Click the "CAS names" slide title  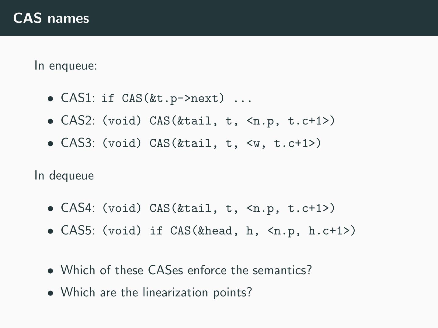pos(51,18)
